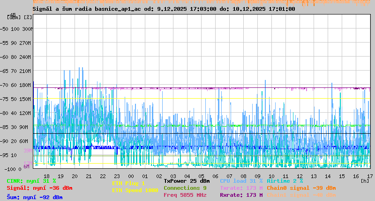Click the Airtime 2 % legend entry

pyautogui.click(x=285, y=181)
